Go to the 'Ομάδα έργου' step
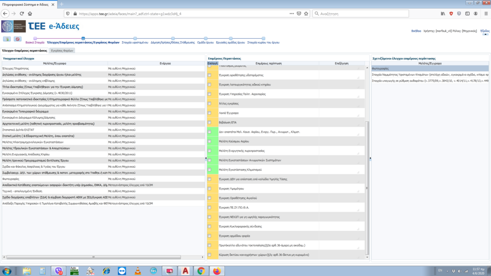Viewport: 491px width, 276px height. 205,43
